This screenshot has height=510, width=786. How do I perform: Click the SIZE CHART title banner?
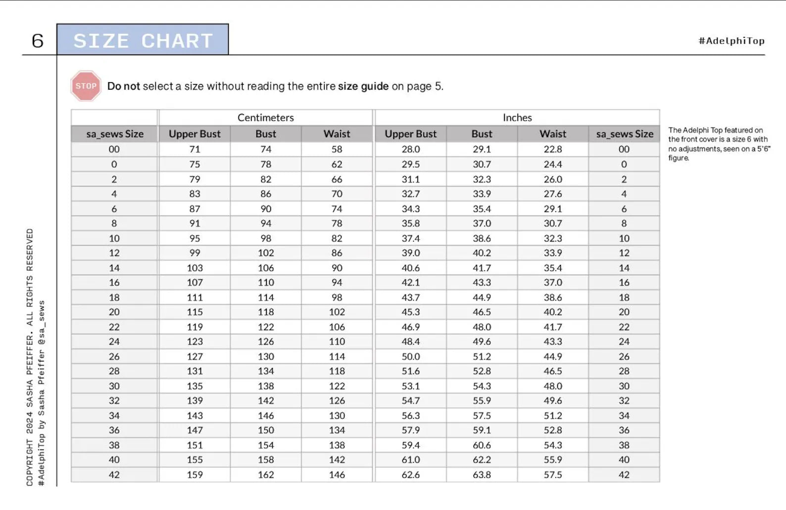tap(143, 40)
